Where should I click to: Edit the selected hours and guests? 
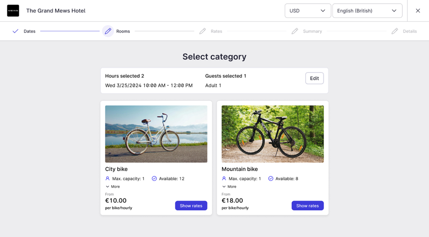(x=314, y=78)
